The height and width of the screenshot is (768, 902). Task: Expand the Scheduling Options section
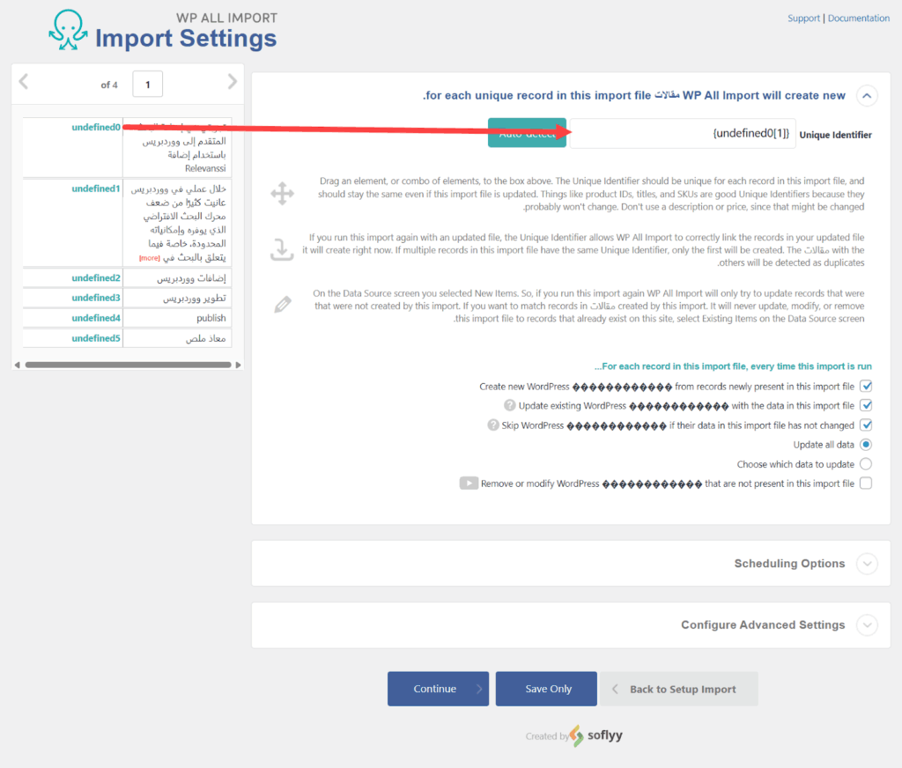point(867,564)
